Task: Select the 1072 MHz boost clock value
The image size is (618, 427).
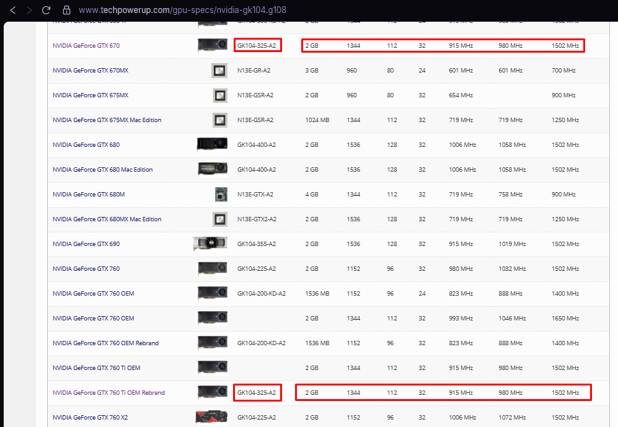Action: pyautogui.click(x=512, y=418)
